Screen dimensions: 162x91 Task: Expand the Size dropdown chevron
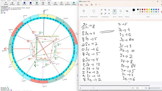point(127,13)
